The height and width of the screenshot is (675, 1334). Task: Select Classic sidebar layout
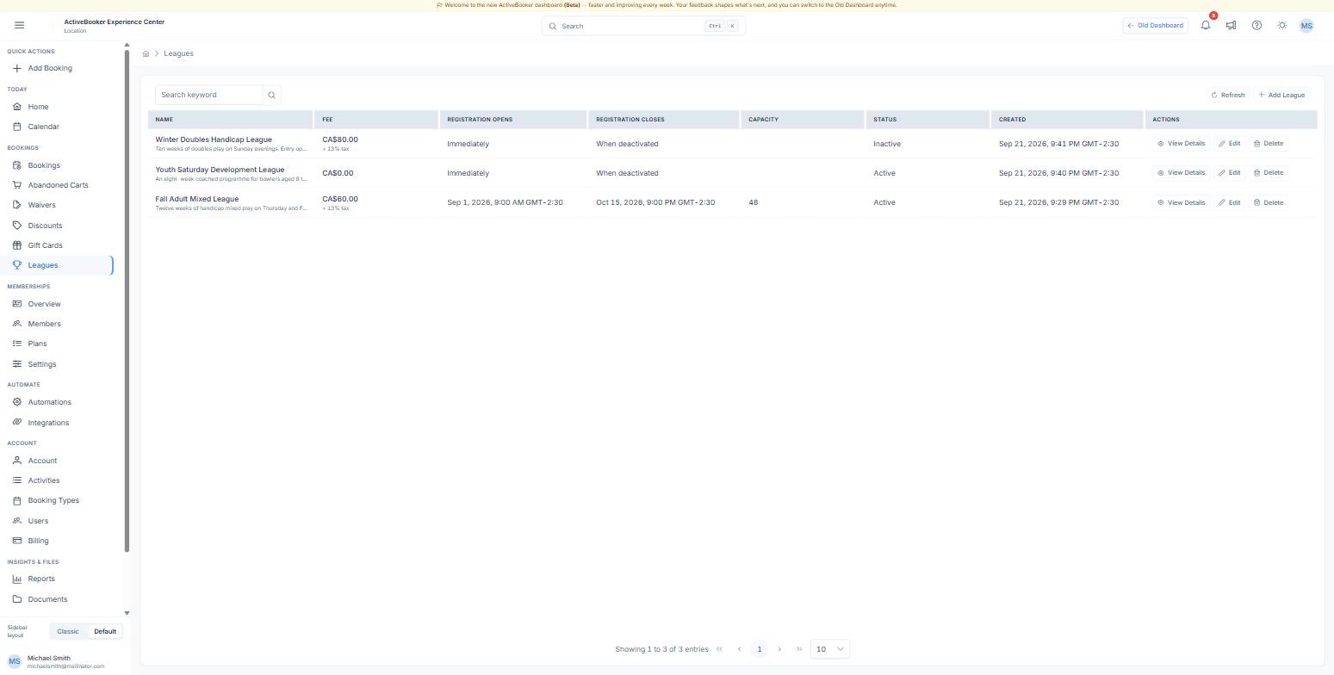pos(68,631)
